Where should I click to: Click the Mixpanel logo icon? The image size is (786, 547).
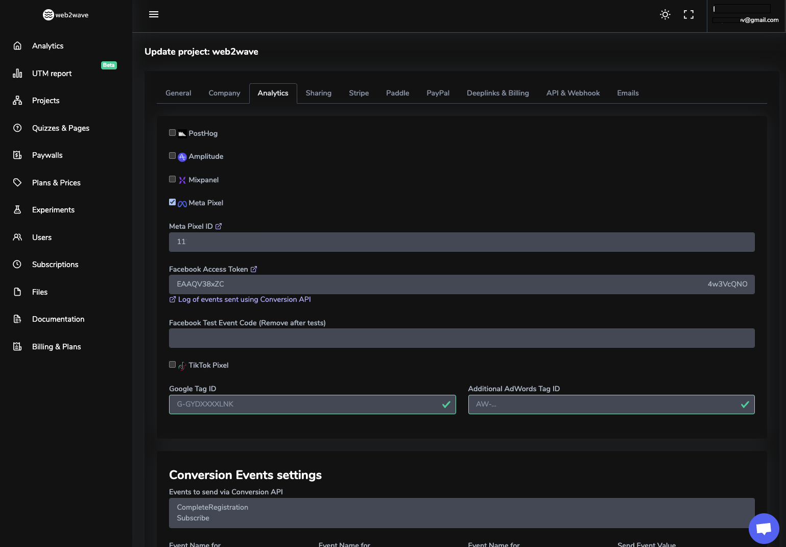click(182, 180)
